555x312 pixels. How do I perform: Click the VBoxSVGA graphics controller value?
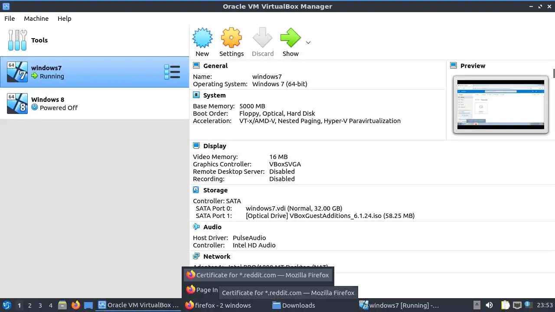point(285,164)
